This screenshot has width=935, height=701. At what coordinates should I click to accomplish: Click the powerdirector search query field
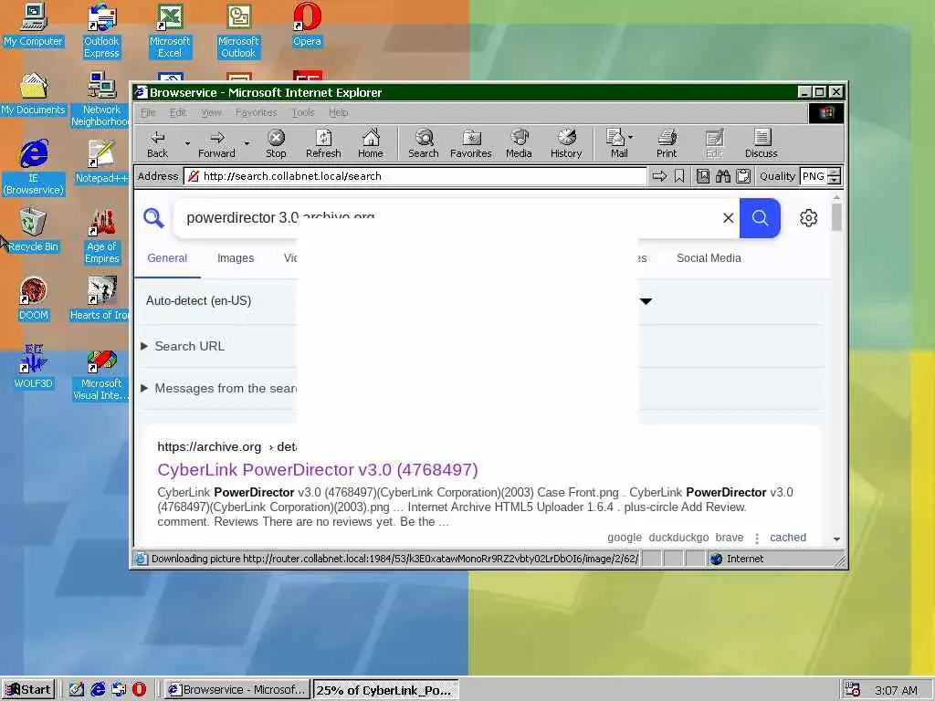(x=447, y=218)
